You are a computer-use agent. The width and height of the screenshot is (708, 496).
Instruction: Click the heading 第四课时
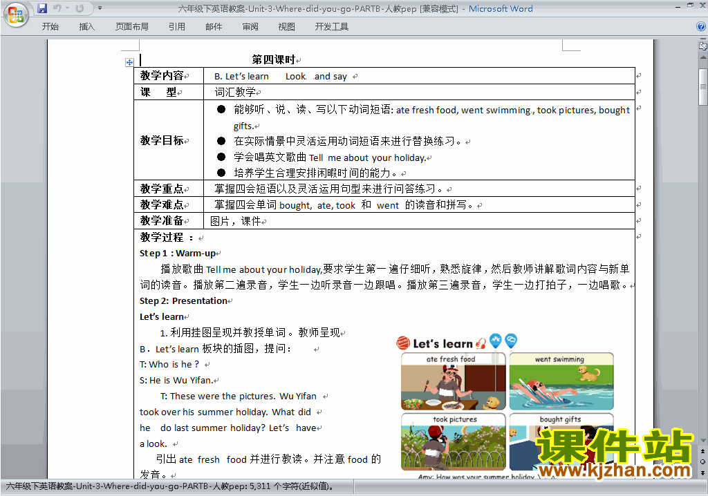click(x=273, y=59)
